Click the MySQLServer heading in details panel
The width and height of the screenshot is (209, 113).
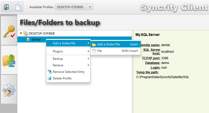pyautogui.click(x=147, y=35)
